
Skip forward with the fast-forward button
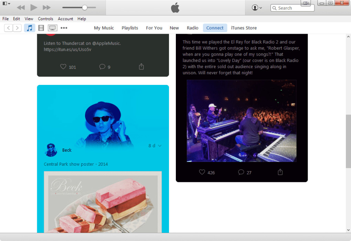pos(46,8)
